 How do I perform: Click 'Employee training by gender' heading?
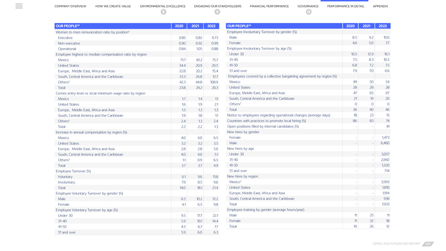pos(266,210)
